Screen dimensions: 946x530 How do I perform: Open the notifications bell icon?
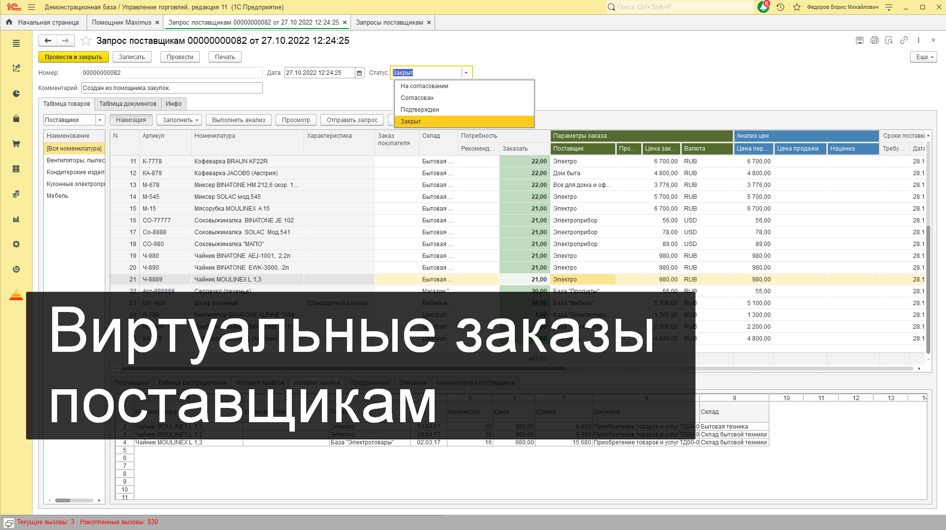763,7
